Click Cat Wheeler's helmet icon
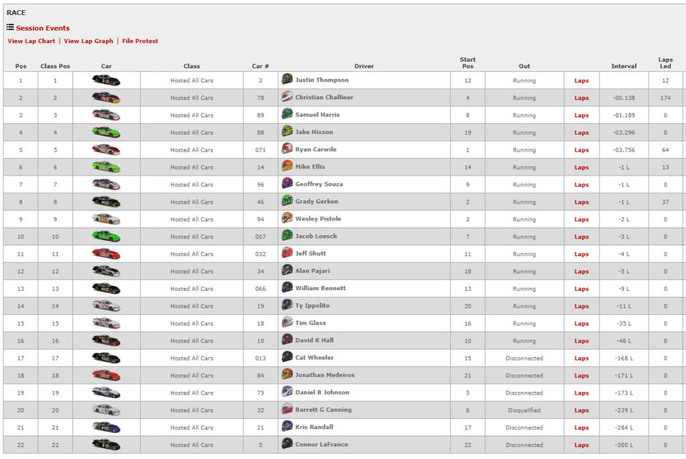The width and height of the screenshot is (686, 459). 287,358
